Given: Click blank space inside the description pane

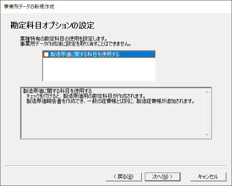Looking at the screenshot, I should coord(112,121).
